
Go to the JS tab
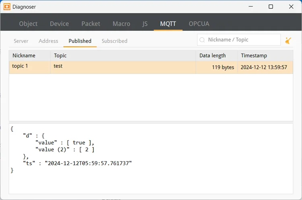[145, 24]
